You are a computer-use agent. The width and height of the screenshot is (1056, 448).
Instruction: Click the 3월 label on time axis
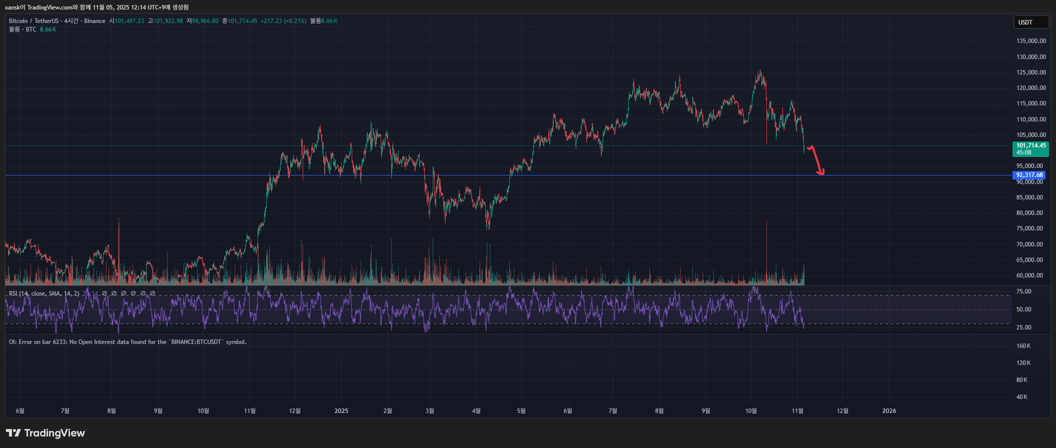click(x=430, y=411)
